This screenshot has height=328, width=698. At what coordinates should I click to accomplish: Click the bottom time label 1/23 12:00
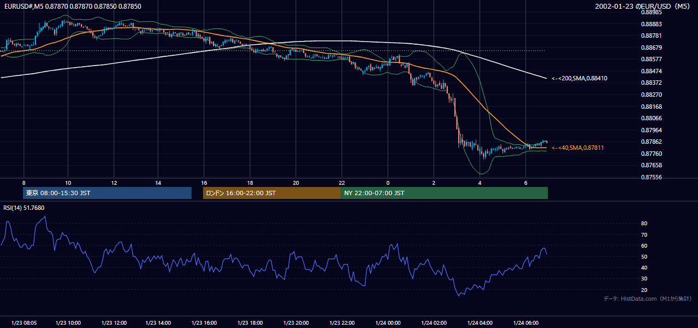[x=114, y=323]
